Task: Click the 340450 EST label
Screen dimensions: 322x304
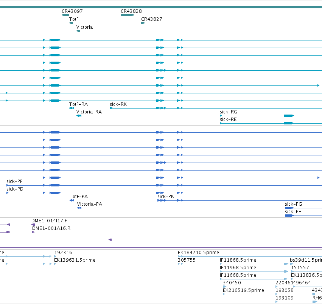Action: [x=232, y=283]
